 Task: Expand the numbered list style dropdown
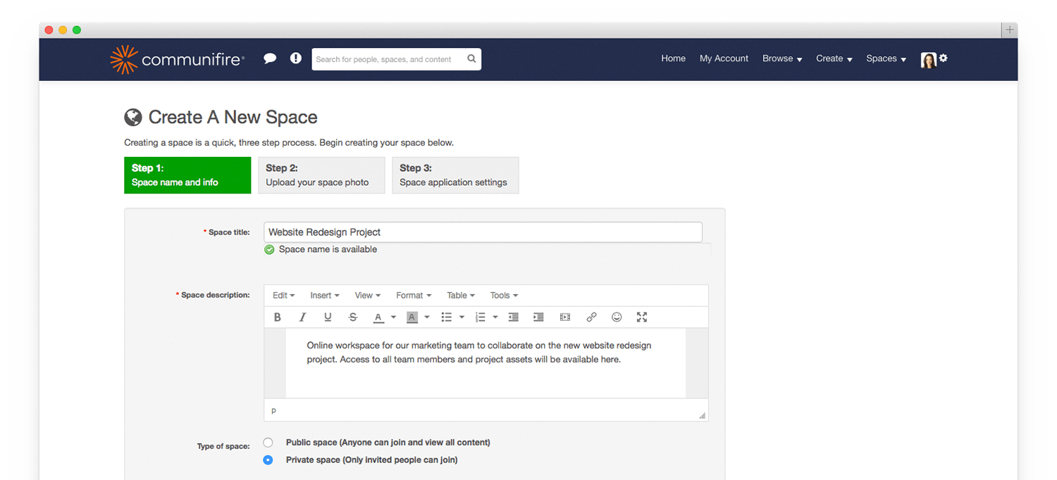pos(495,317)
